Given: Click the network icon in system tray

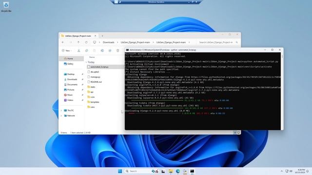Looking at the screenshot, I should [x=287, y=171].
